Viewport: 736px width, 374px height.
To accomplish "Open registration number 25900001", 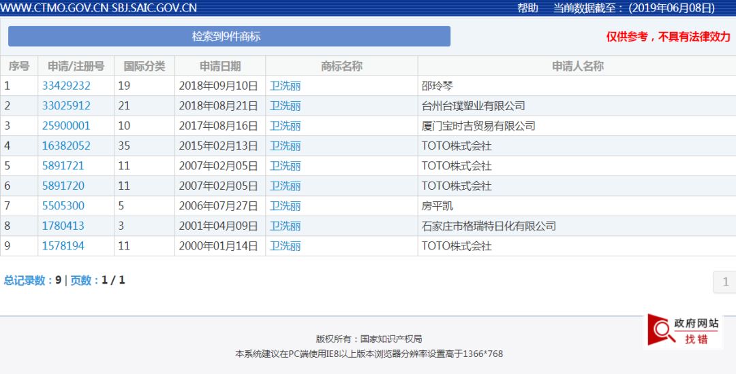I will click(x=66, y=126).
